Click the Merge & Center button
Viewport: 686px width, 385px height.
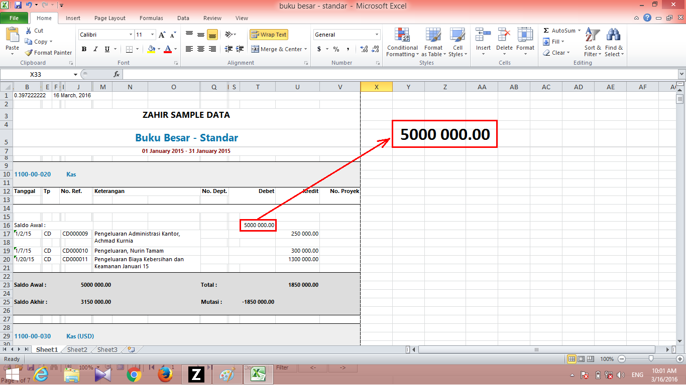point(277,49)
